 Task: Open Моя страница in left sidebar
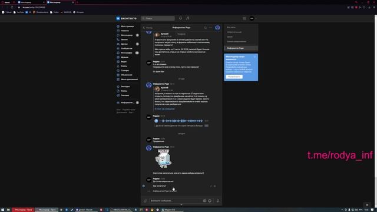127,26
